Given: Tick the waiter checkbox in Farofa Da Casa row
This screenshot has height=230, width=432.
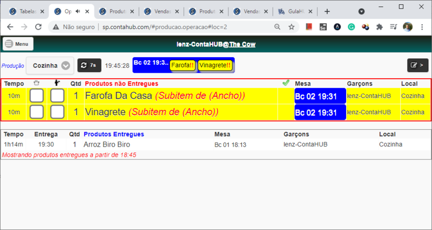Looking at the screenshot, I should [57, 96].
